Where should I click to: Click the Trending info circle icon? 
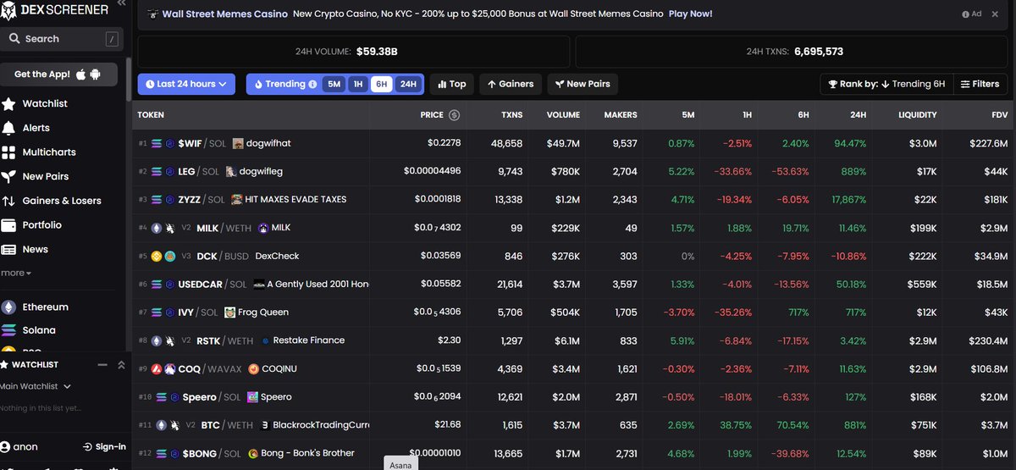click(x=312, y=84)
